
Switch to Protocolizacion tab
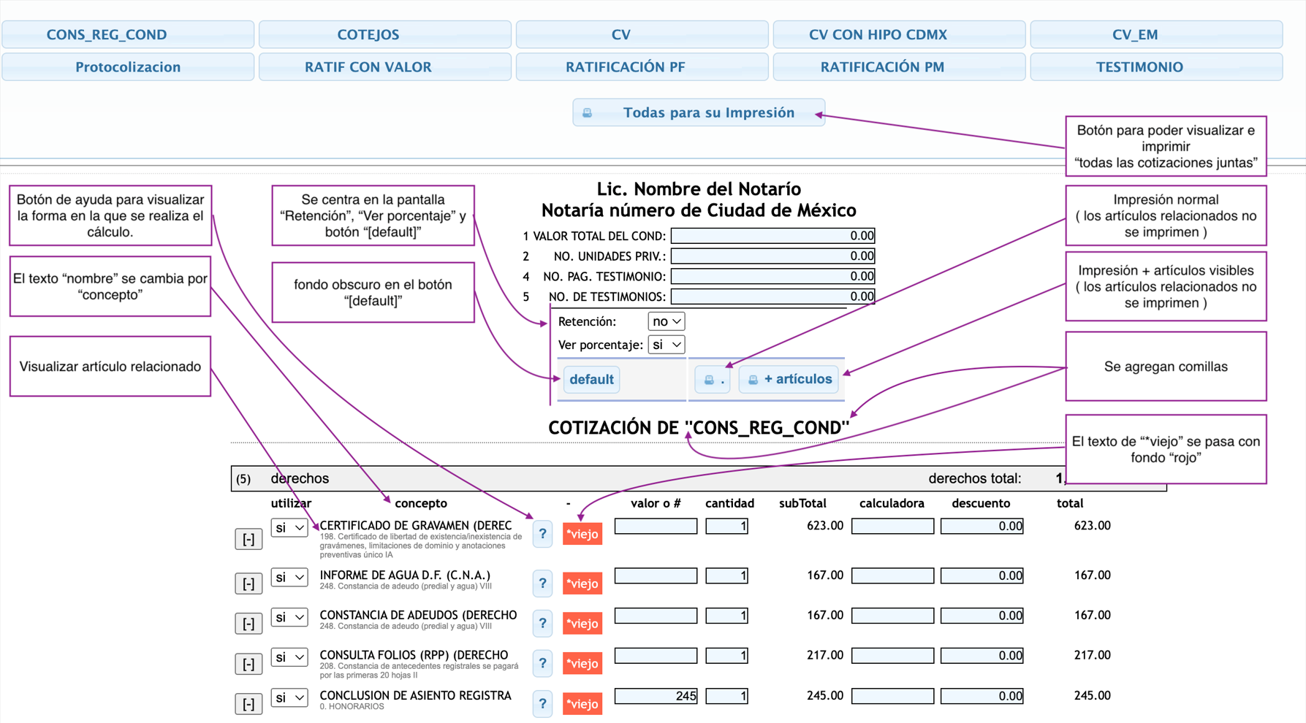pos(128,66)
